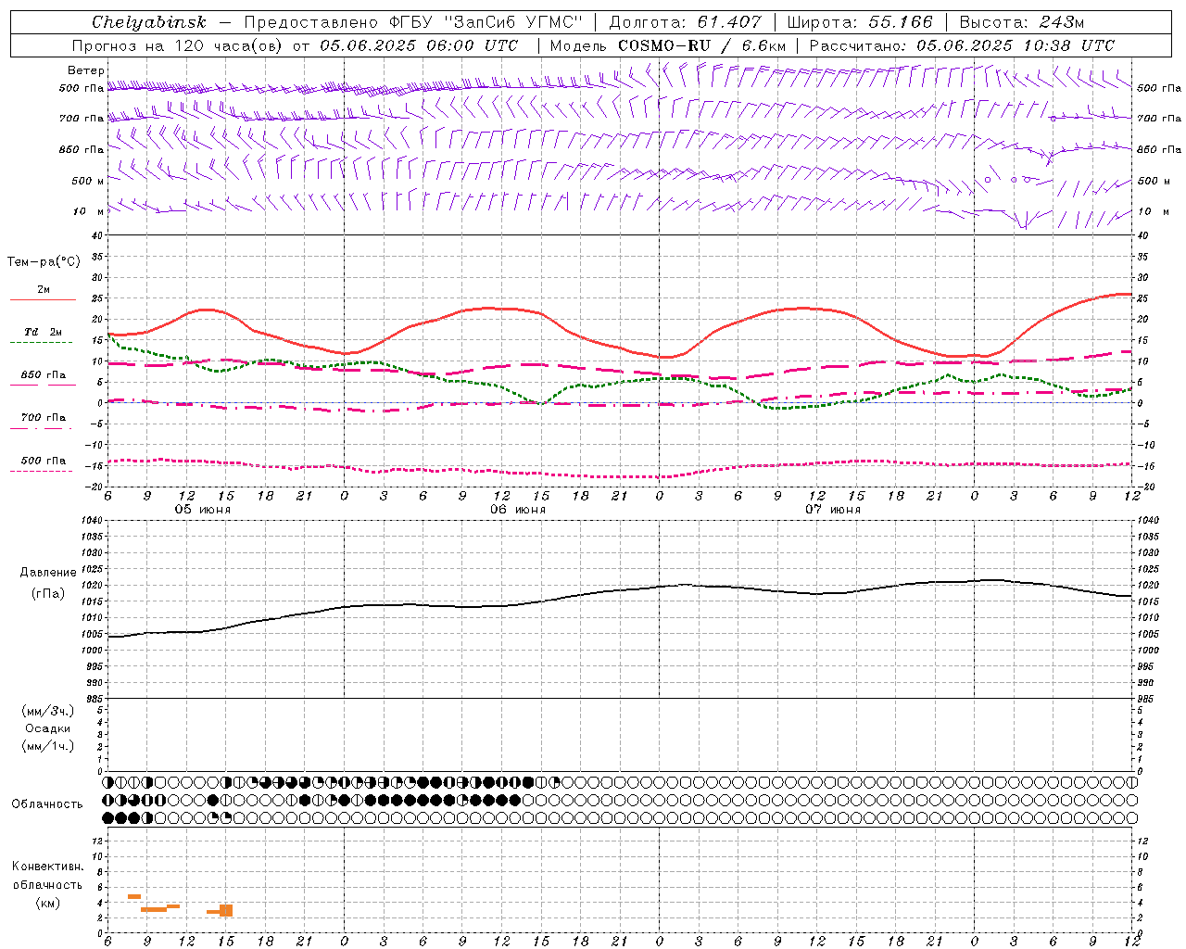Click the 'Давление' pressure panel label
This screenshot has height=949, width=1186.
[x=48, y=573]
